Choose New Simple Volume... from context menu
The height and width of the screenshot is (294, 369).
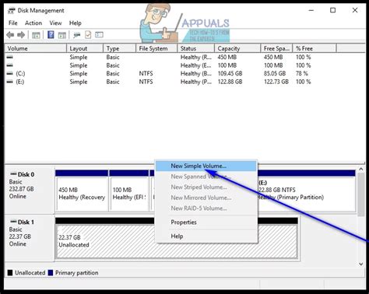tap(206, 166)
